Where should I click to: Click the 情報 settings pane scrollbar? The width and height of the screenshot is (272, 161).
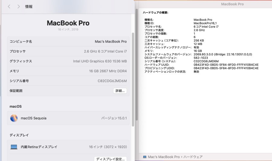coord(133,80)
